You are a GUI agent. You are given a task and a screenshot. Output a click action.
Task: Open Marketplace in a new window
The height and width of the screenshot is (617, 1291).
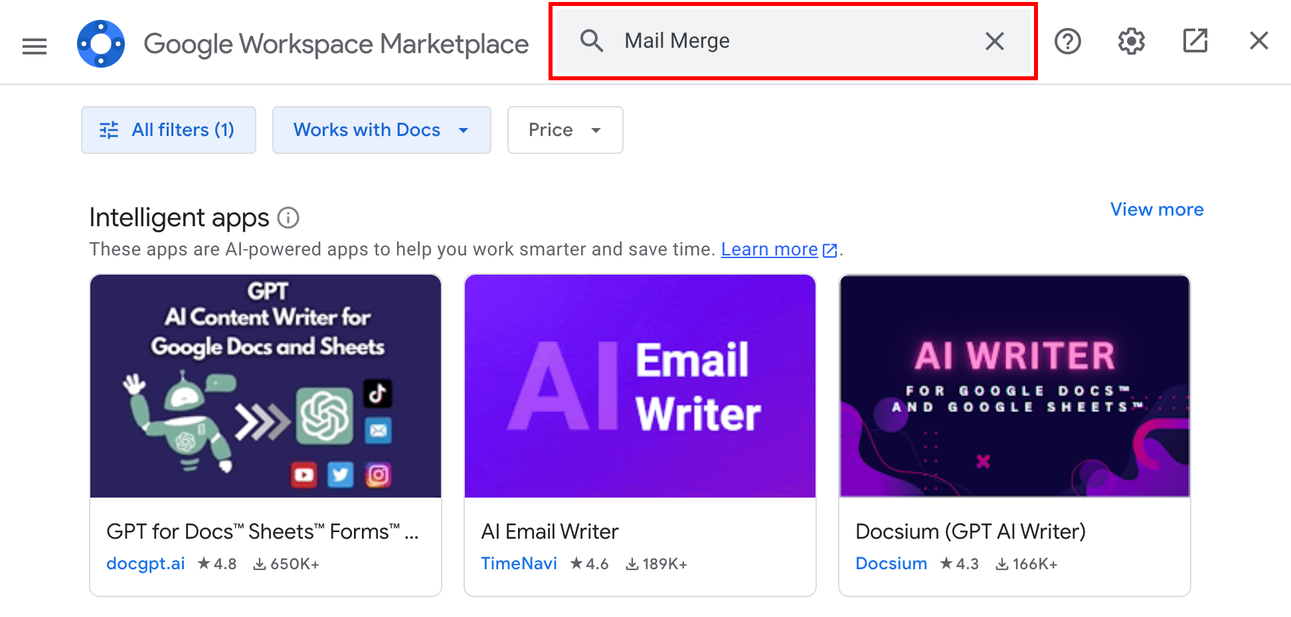(x=1195, y=41)
